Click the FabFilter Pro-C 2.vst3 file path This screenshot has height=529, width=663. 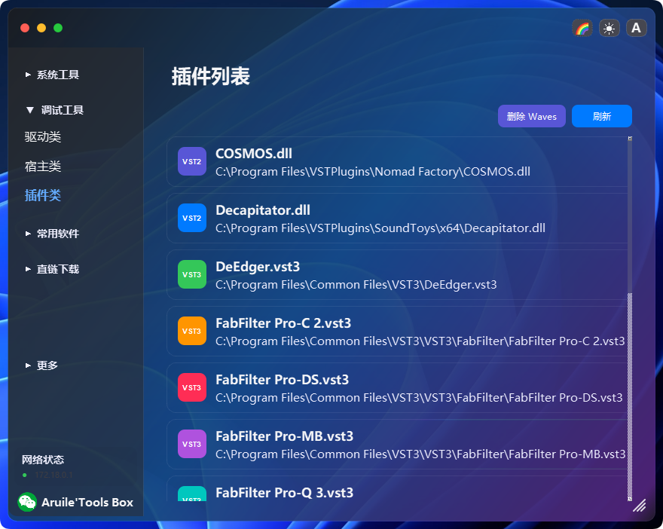[420, 341]
